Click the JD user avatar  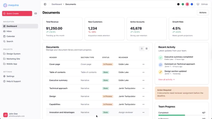point(5,115)
